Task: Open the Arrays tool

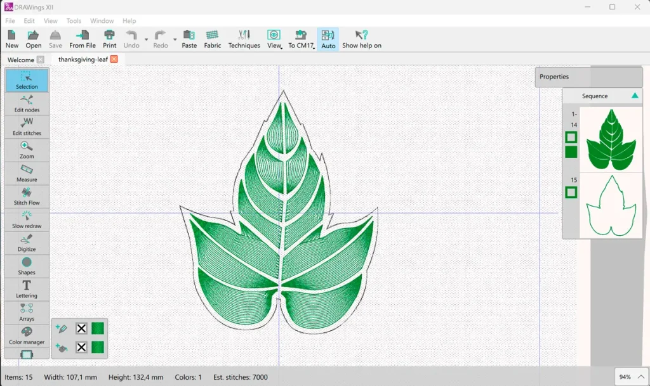Action: coord(27,312)
